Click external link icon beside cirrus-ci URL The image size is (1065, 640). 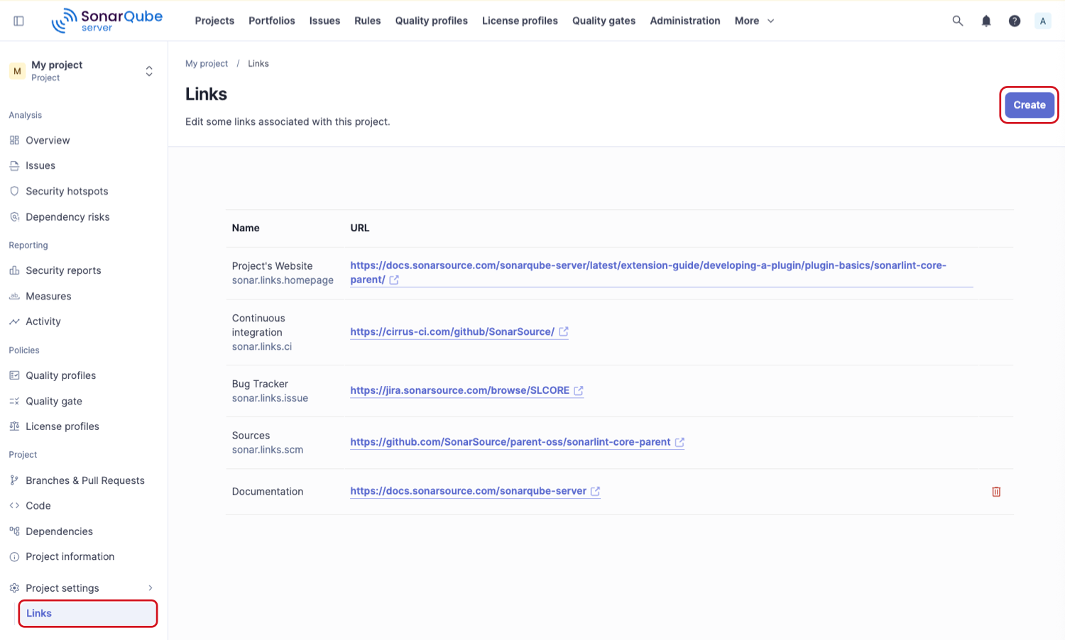point(564,331)
